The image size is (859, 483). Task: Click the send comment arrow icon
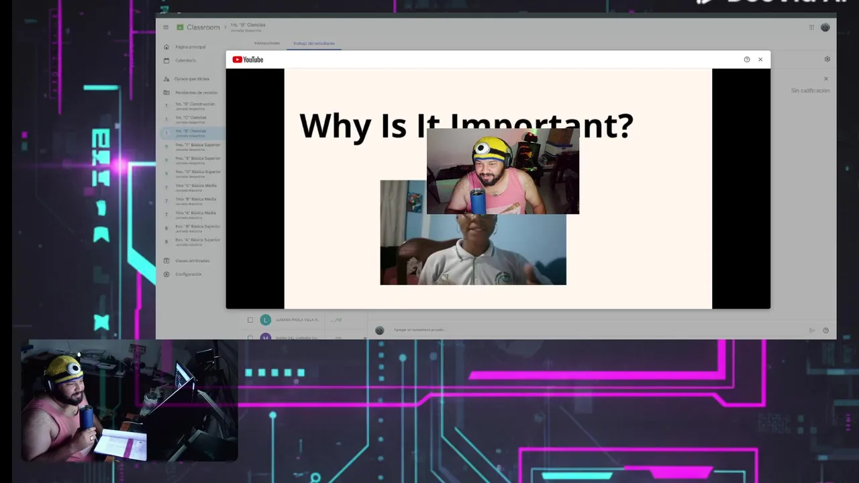[x=812, y=330]
